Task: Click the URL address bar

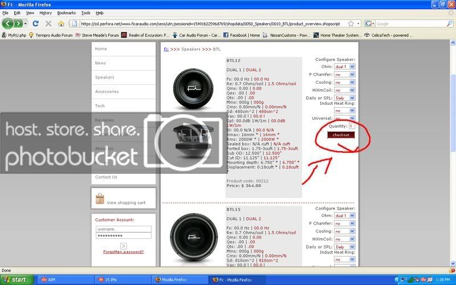Action: point(209,23)
